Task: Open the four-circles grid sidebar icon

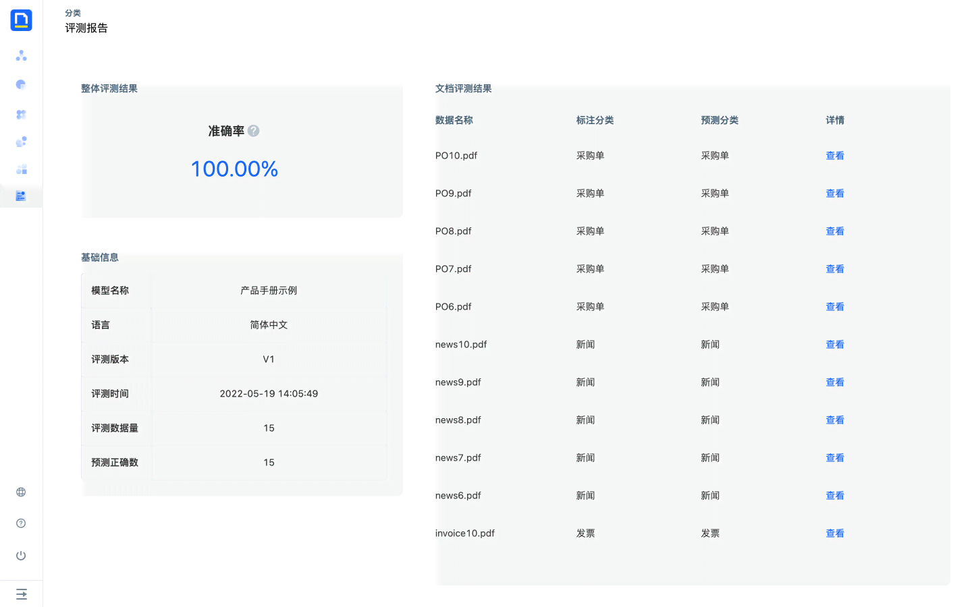Action: pyautogui.click(x=21, y=115)
